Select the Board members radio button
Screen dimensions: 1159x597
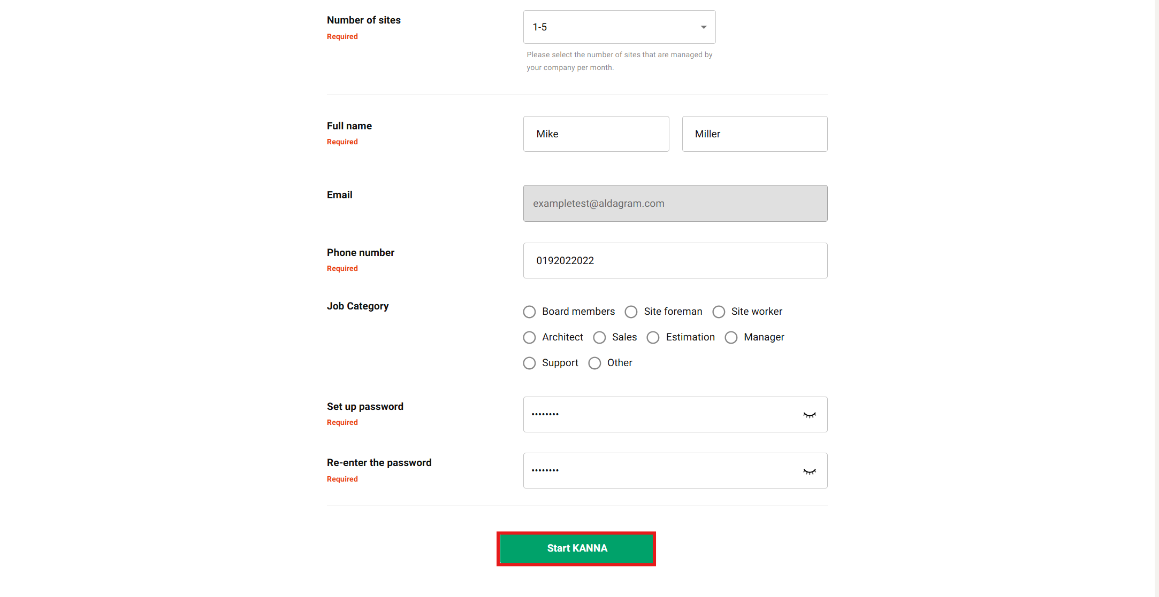click(x=529, y=312)
